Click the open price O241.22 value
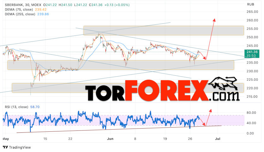The width and height of the screenshot is (264, 152). pyautogui.click(x=50, y=5)
